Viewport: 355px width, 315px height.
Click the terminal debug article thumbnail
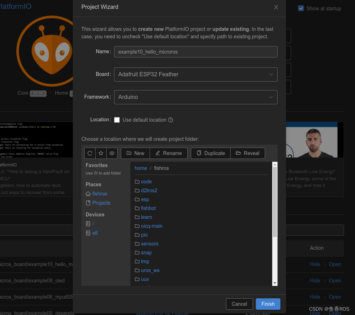click(36, 140)
